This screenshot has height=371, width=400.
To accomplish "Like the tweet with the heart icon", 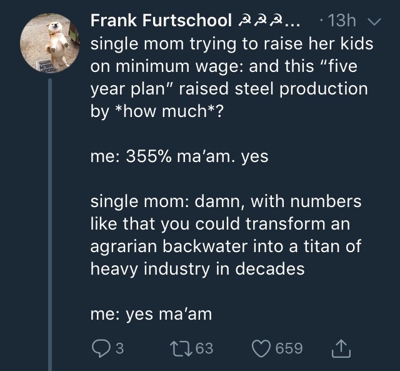I will coord(261,348).
